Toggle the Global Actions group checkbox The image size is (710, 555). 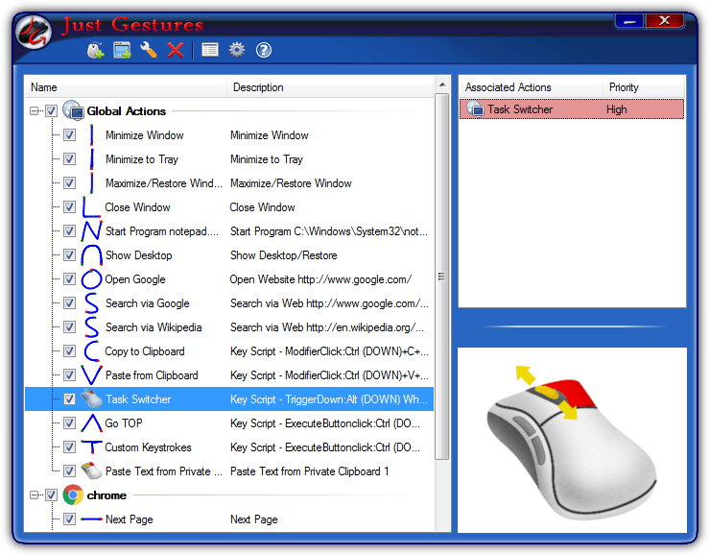(51, 110)
